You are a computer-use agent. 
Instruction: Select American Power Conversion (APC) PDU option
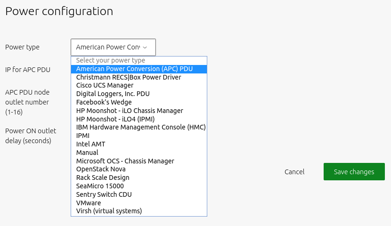point(134,69)
